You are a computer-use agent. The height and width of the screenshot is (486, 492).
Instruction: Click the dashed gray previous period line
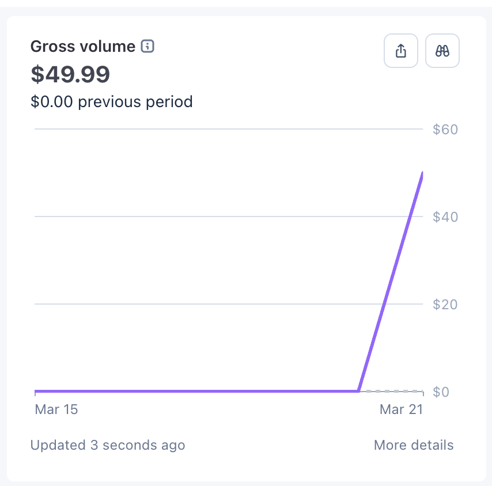[x=391, y=392]
